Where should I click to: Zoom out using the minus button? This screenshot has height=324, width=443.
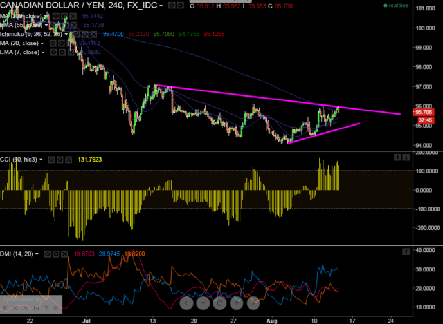coord(203,303)
